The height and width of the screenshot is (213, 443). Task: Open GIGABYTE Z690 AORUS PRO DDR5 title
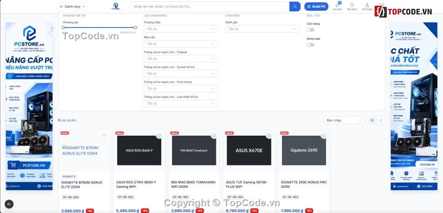tap(304, 185)
